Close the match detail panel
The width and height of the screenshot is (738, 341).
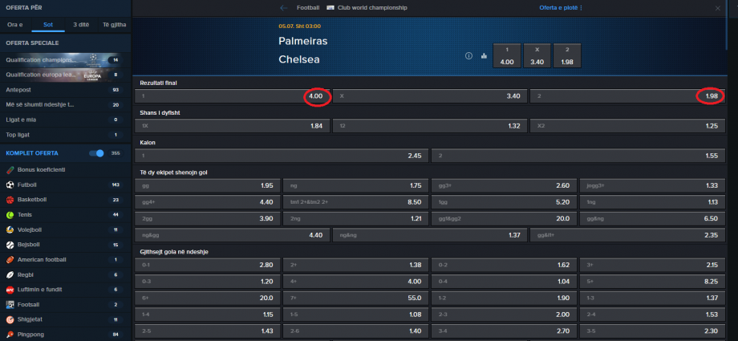tap(718, 8)
